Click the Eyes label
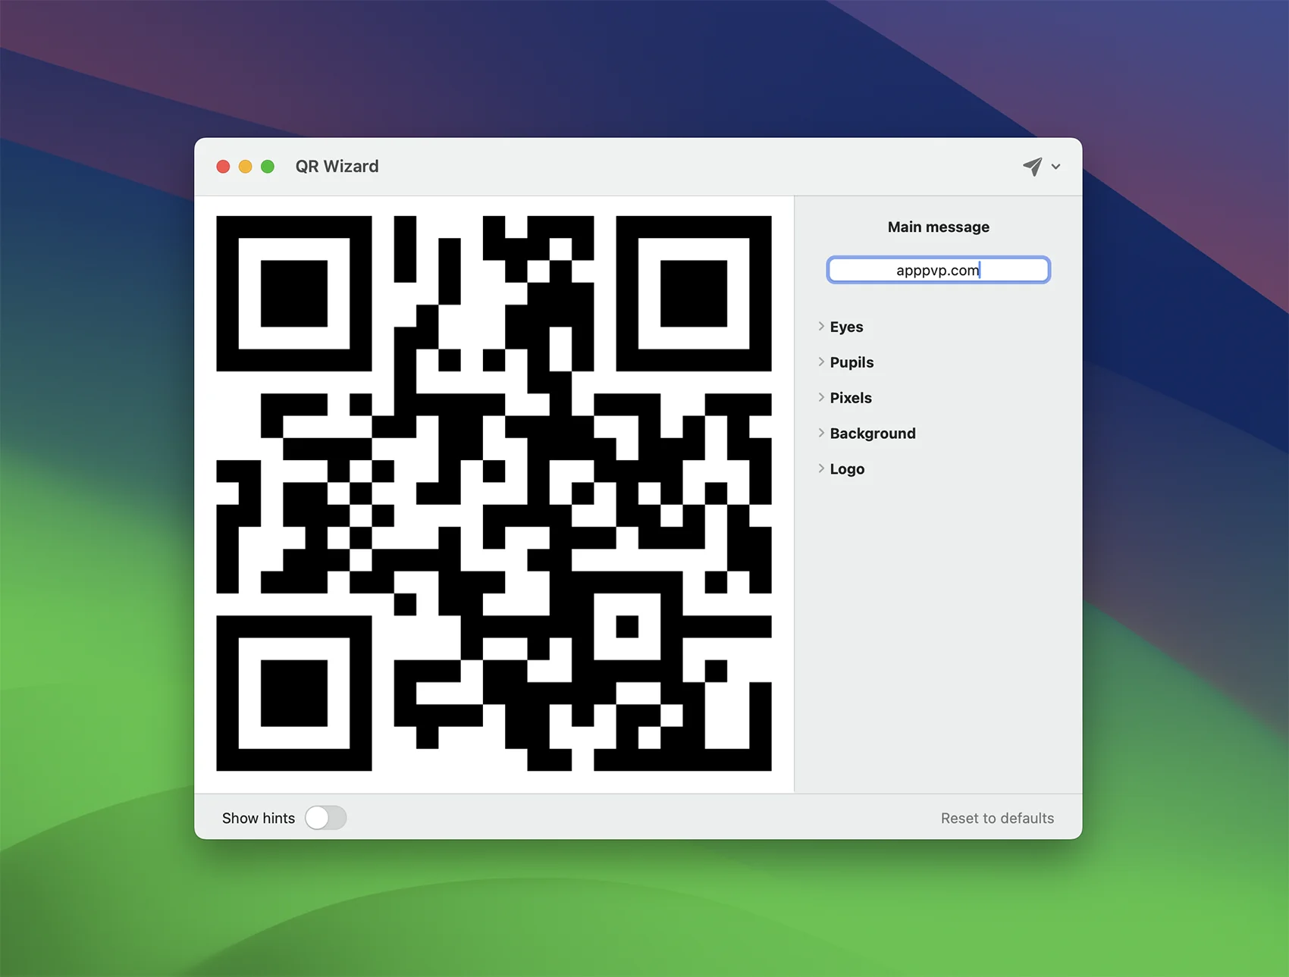This screenshot has width=1289, height=977. coord(846,327)
